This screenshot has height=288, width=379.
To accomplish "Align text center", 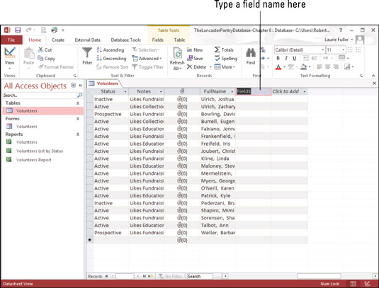I will point(327,67).
